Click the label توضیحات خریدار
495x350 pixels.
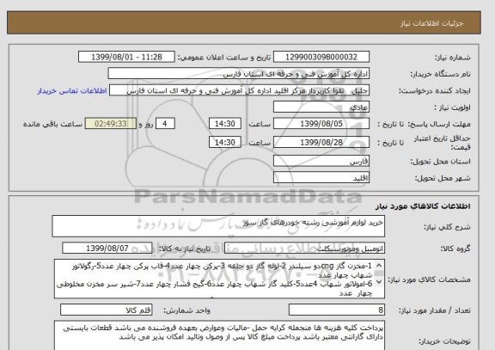(444, 341)
